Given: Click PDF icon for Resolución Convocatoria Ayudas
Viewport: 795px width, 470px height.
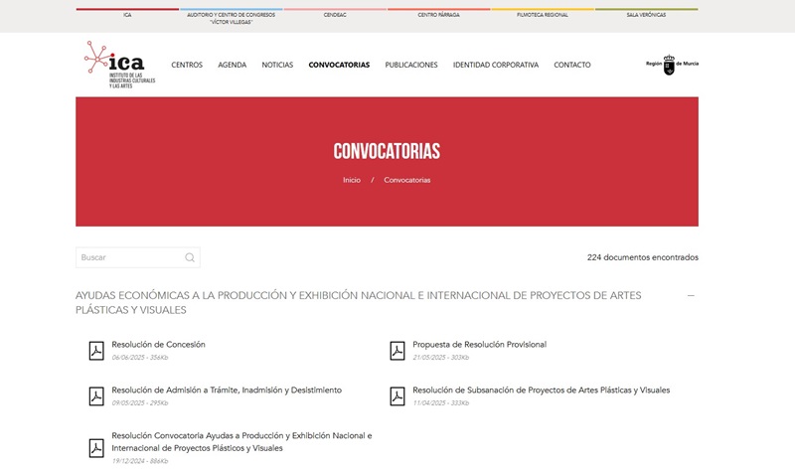Looking at the screenshot, I should [96, 447].
